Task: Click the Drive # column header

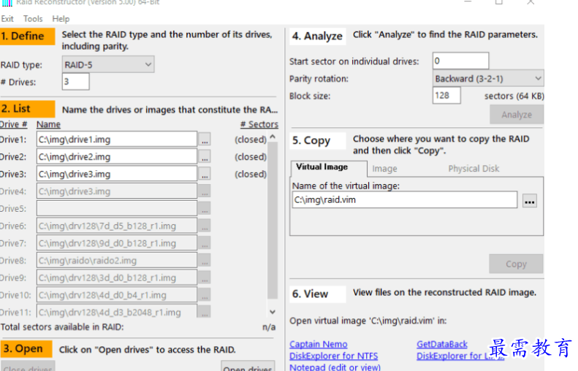Action: (14, 124)
